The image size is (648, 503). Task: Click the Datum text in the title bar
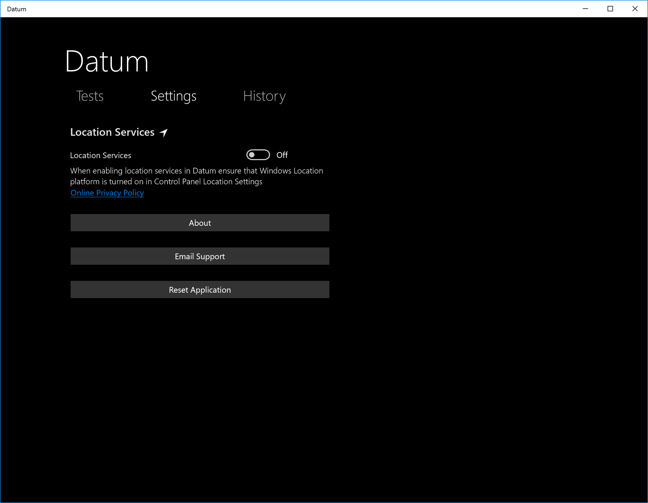(17, 9)
